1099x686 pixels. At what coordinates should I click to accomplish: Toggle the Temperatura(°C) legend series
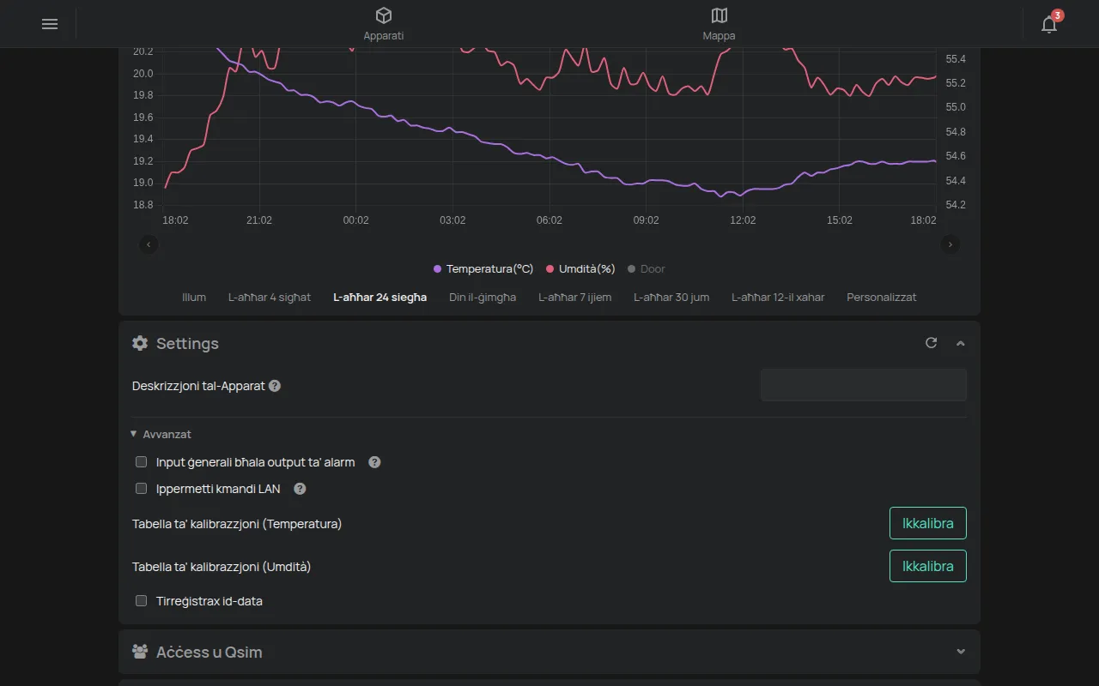pos(483,269)
